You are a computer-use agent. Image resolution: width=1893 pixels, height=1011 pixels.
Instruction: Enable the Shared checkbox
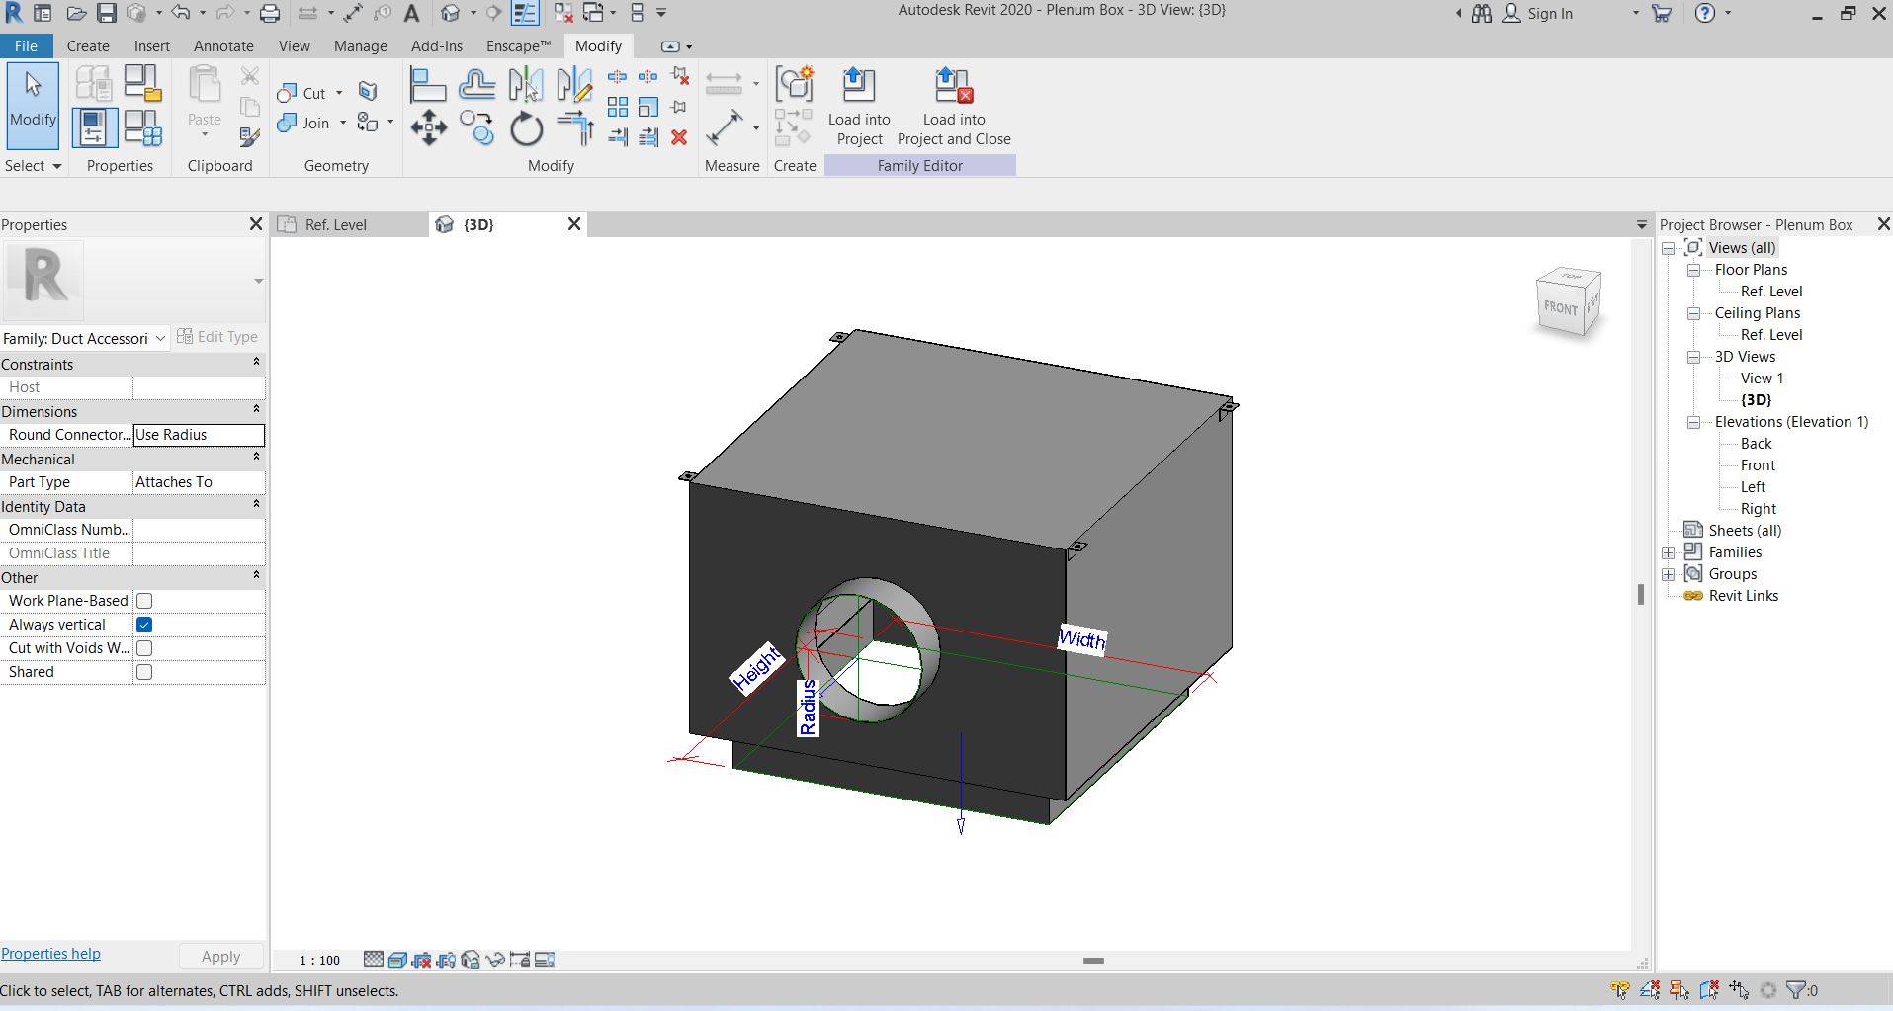(x=144, y=672)
